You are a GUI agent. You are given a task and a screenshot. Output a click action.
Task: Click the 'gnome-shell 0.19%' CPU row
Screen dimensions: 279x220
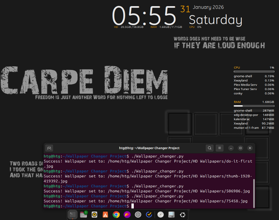coord(254,76)
